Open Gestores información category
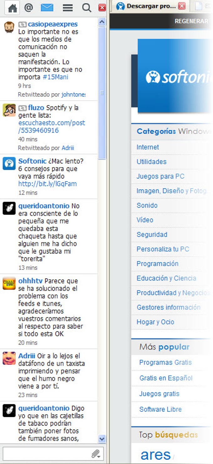 click(x=169, y=307)
